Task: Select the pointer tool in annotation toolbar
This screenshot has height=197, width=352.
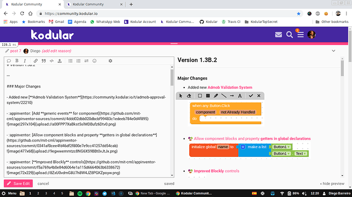Action: [x=181, y=96]
